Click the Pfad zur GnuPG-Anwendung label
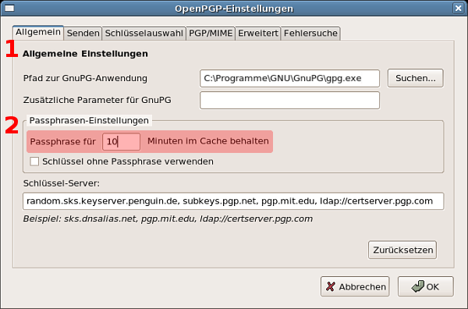Screen dimensions: 468x309 (85, 78)
